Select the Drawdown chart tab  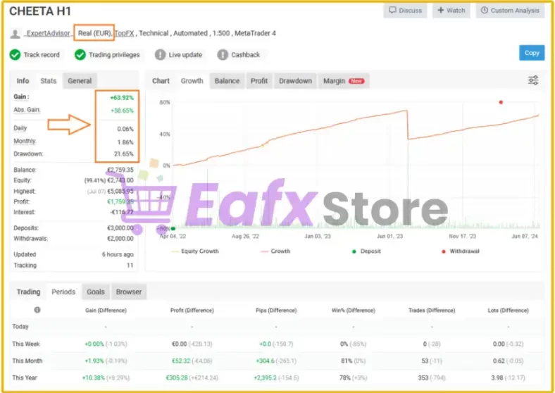[295, 81]
